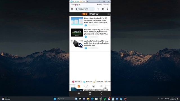
Task: Open the Task View icon in taskbar
Action: 80,99
